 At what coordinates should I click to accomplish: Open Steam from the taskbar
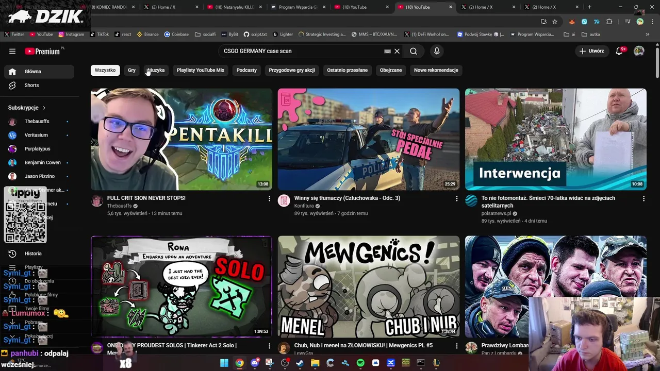click(x=300, y=363)
